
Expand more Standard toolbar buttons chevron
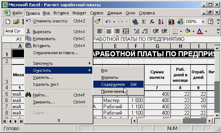click(218, 22)
